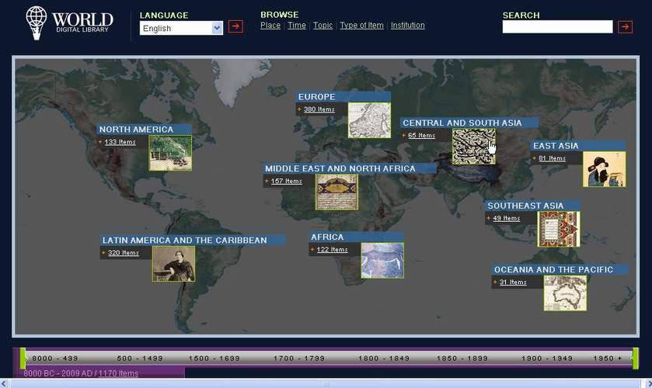Focus the Search input field
The image size is (652, 388).
coord(557,27)
